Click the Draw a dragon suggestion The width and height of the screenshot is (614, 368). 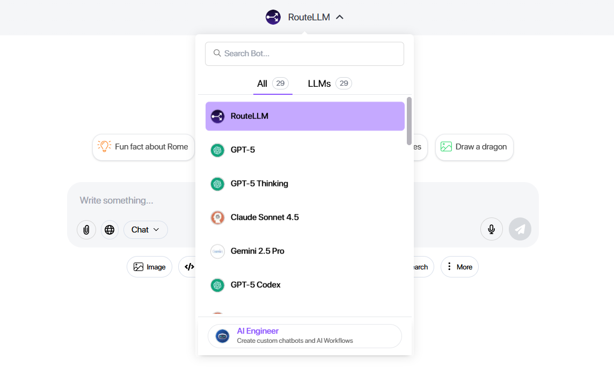tap(474, 147)
